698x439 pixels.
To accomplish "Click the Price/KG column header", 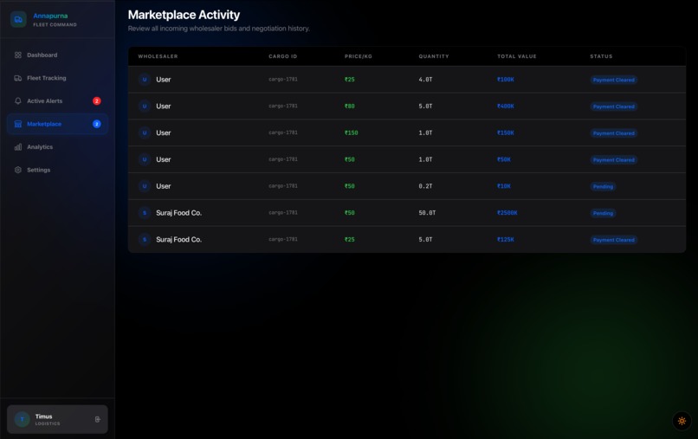I will point(358,56).
